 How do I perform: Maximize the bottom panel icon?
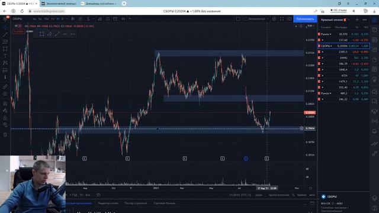pyautogui.click(x=312, y=204)
